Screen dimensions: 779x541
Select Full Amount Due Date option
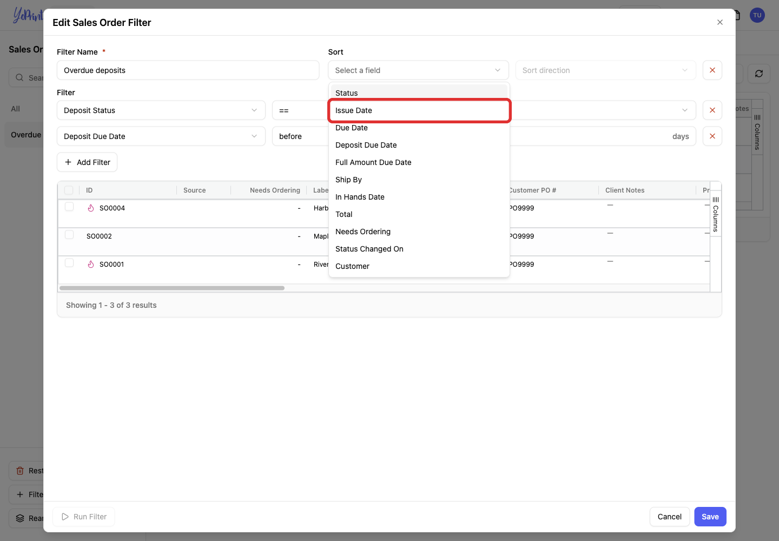[419, 162]
